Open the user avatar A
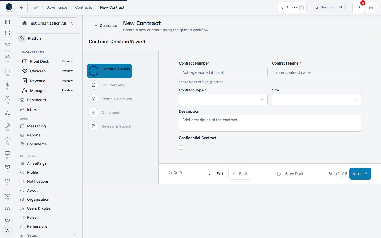Screen dimensions: 381x238 click(7, 231)
